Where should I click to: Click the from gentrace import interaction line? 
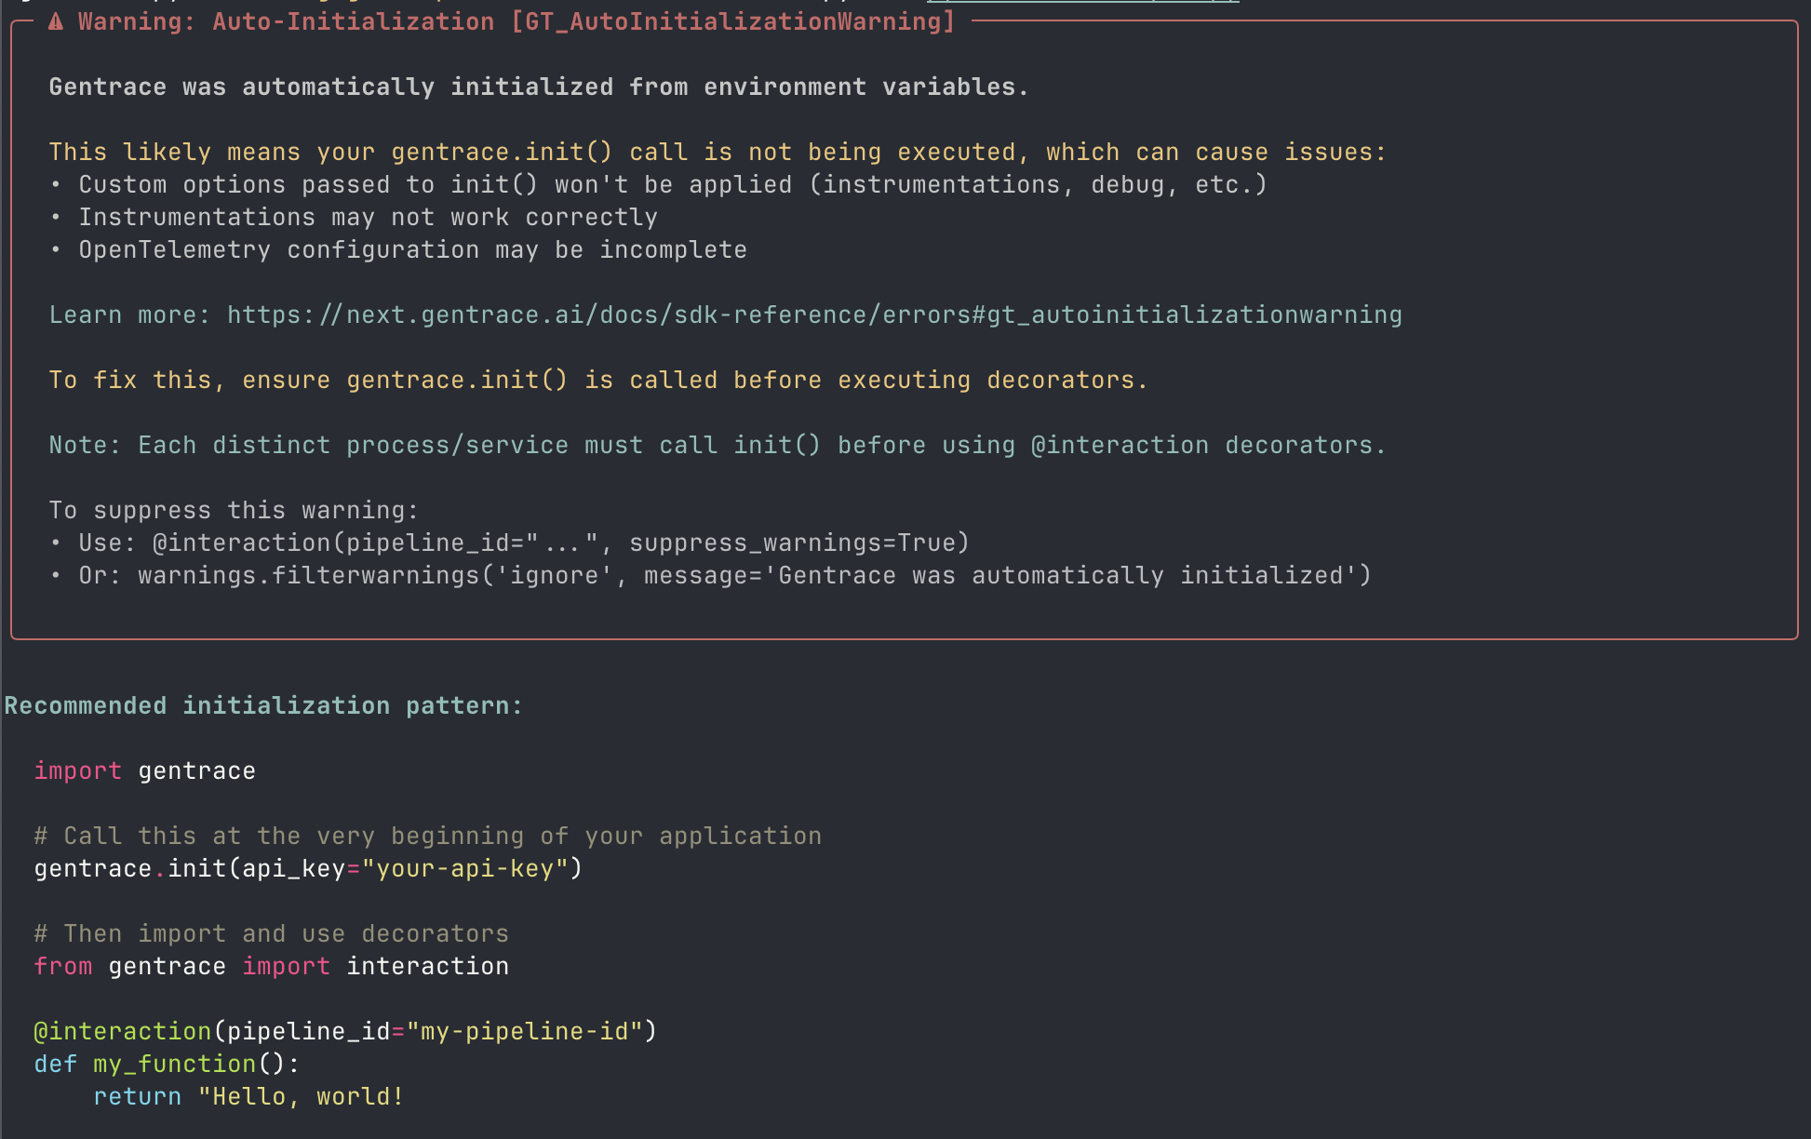(x=271, y=966)
